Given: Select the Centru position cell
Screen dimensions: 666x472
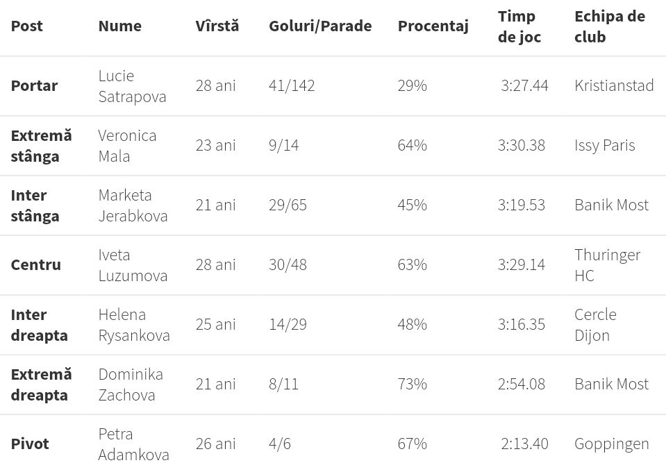Looking at the screenshot, I should point(35,265).
